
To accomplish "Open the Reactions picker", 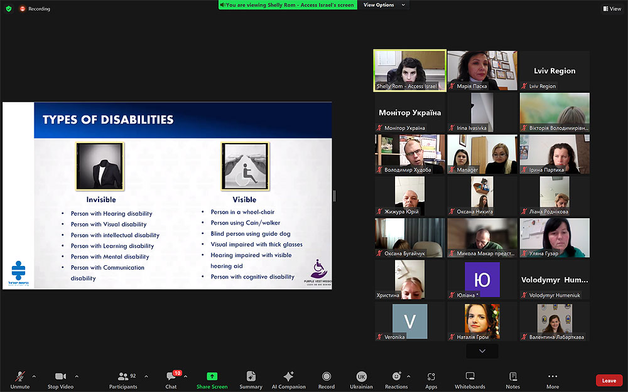I will coord(396,381).
